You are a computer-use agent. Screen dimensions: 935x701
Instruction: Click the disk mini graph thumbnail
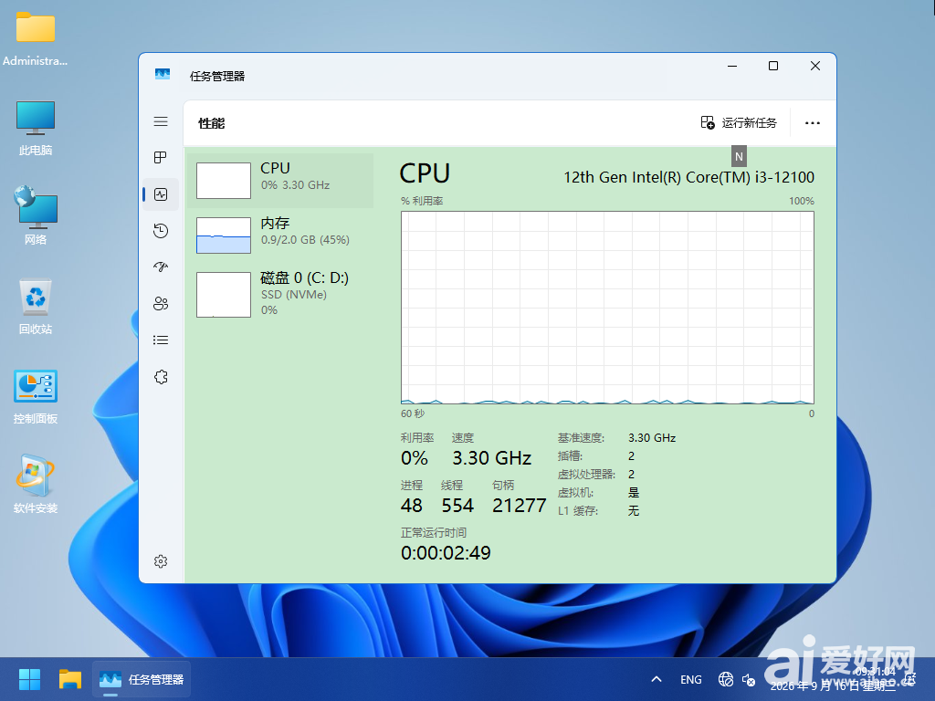click(224, 295)
